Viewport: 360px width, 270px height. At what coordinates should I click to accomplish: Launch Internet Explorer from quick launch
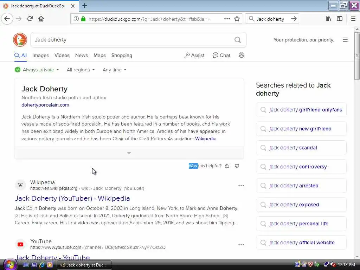pyautogui.click(x=42, y=265)
